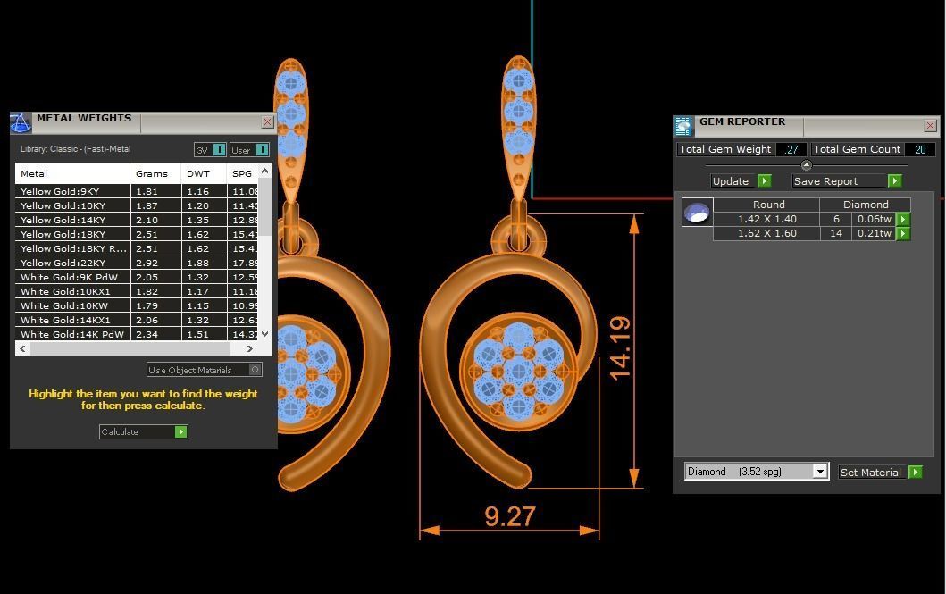The image size is (946, 594).
Task: Select the Yellow Gold:22KY row
Action: point(137,263)
